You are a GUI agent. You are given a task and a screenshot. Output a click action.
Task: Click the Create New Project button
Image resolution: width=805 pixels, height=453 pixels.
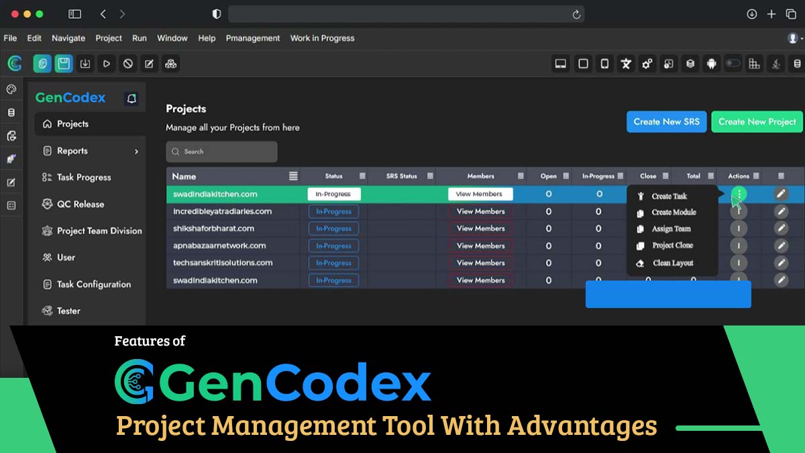pyautogui.click(x=757, y=121)
